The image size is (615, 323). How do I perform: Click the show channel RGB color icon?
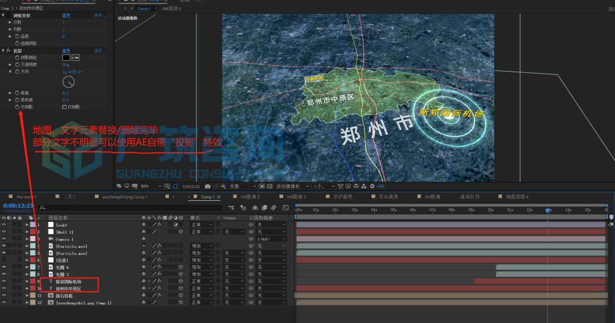coord(223,186)
